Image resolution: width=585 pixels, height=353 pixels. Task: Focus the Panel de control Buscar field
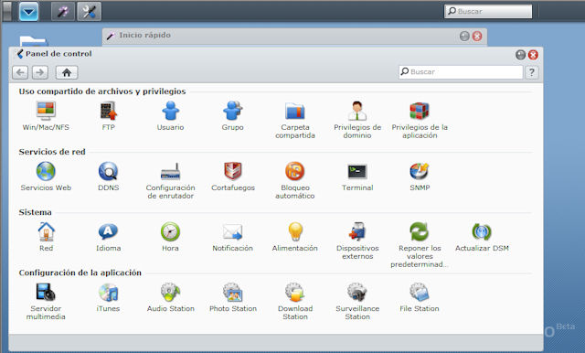coord(461,71)
